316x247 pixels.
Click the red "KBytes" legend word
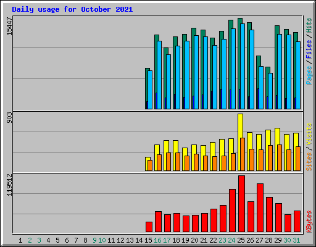point(309,222)
